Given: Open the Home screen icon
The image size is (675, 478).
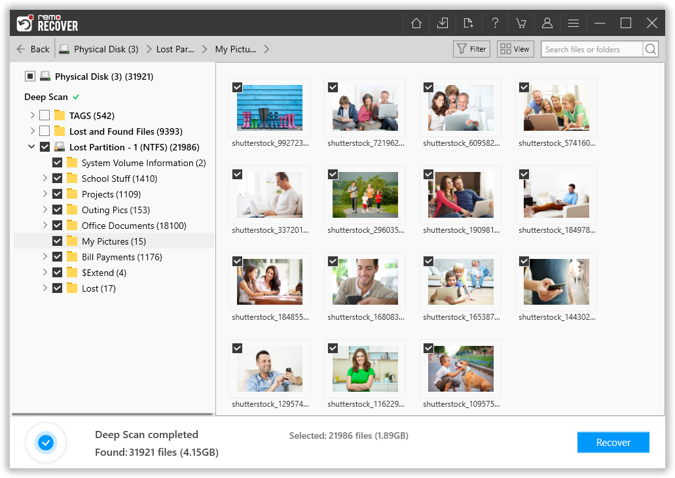Looking at the screenshot, I should point(416,22).
